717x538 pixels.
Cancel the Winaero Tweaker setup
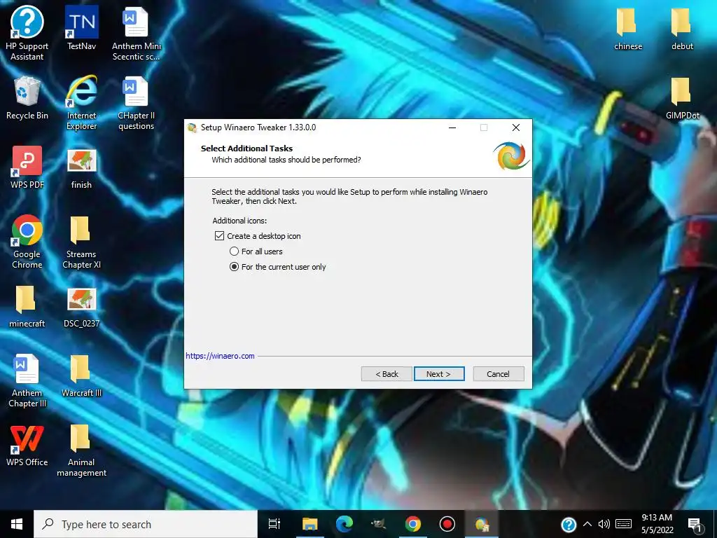[x=499, y=374]
